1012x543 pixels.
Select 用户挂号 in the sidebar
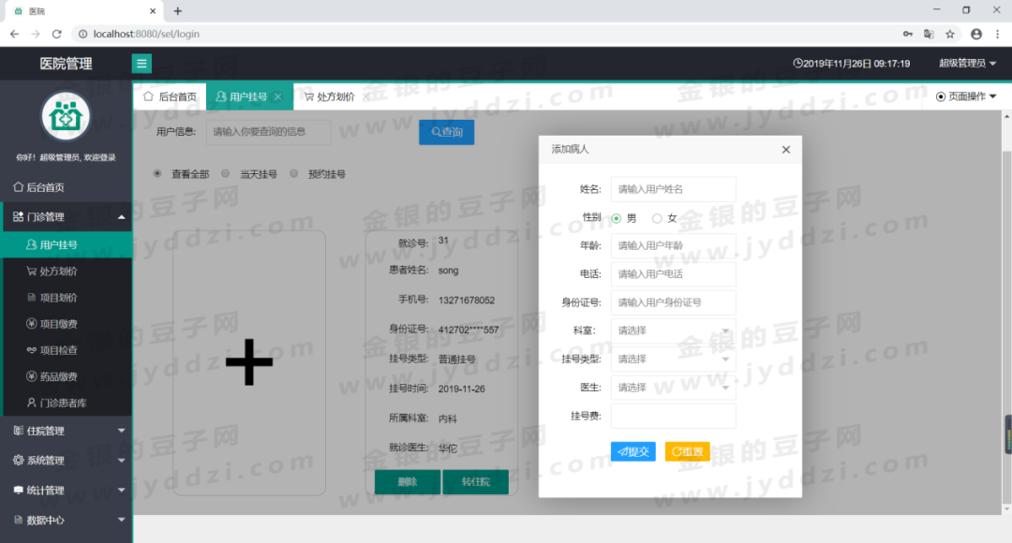[66, 244]
